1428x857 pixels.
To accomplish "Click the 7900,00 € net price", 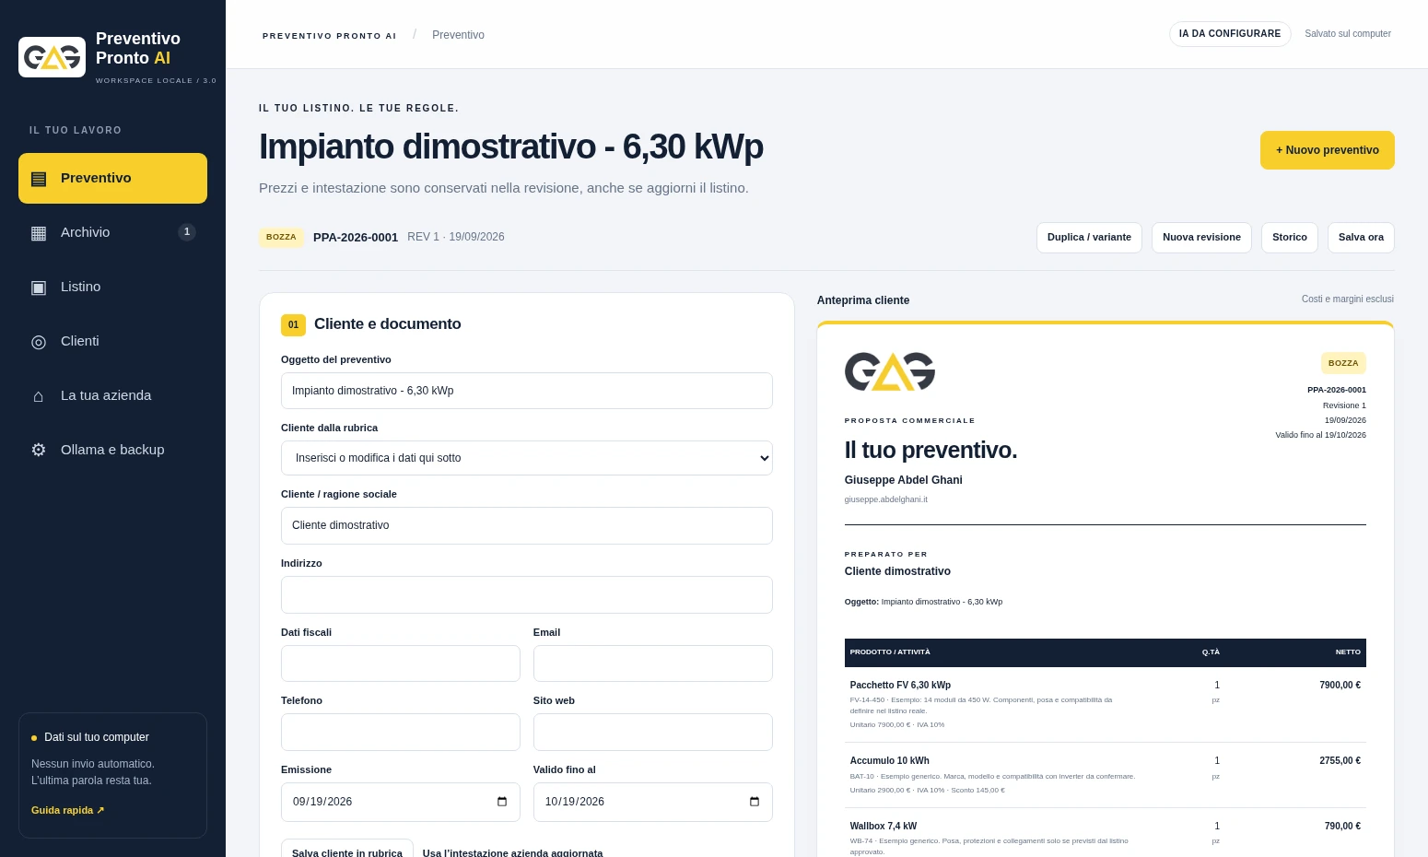I will pos(1340,686).
